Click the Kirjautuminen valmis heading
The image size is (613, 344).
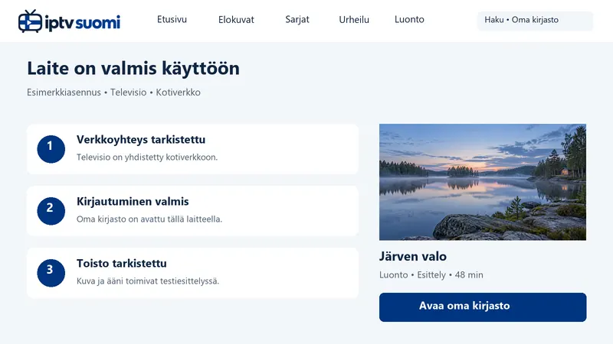pos(133,202)
